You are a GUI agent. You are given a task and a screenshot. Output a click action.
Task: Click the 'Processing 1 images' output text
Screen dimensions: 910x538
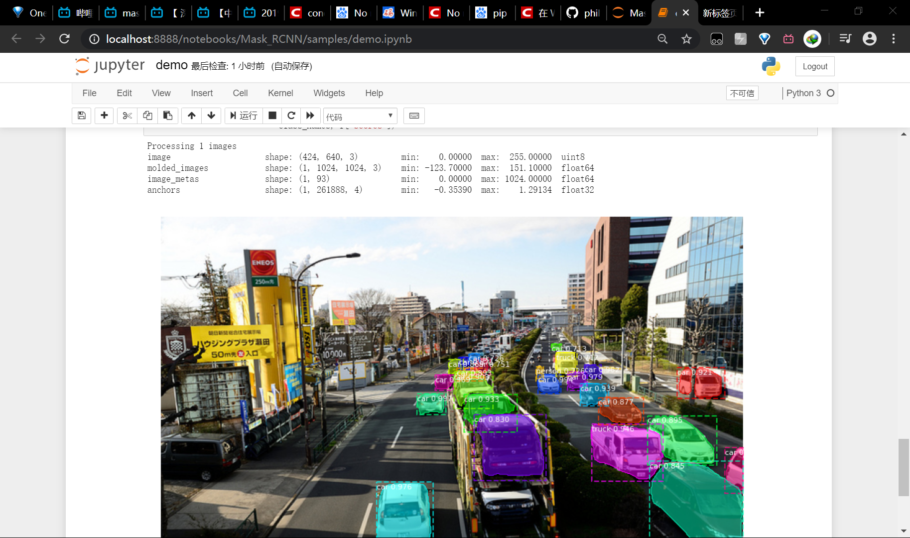pyautogui.click(x=192, y=146)
